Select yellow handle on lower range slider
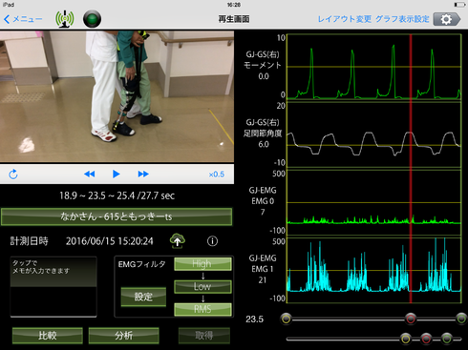 click(406, 339)
